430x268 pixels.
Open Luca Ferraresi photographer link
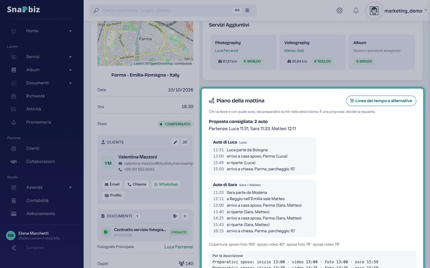179,247
